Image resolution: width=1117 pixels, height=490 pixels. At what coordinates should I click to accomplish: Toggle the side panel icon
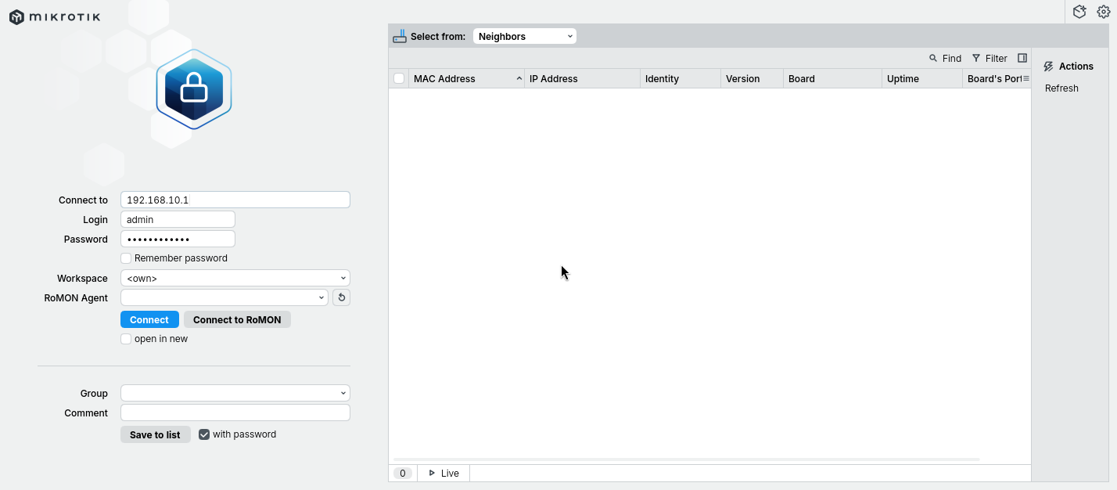(x=1022, y=58)
